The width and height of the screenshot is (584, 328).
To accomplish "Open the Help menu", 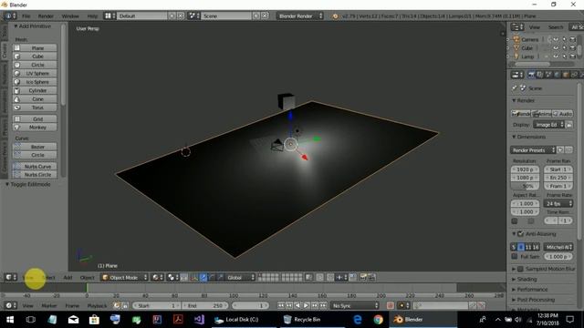I will point(92,16).
